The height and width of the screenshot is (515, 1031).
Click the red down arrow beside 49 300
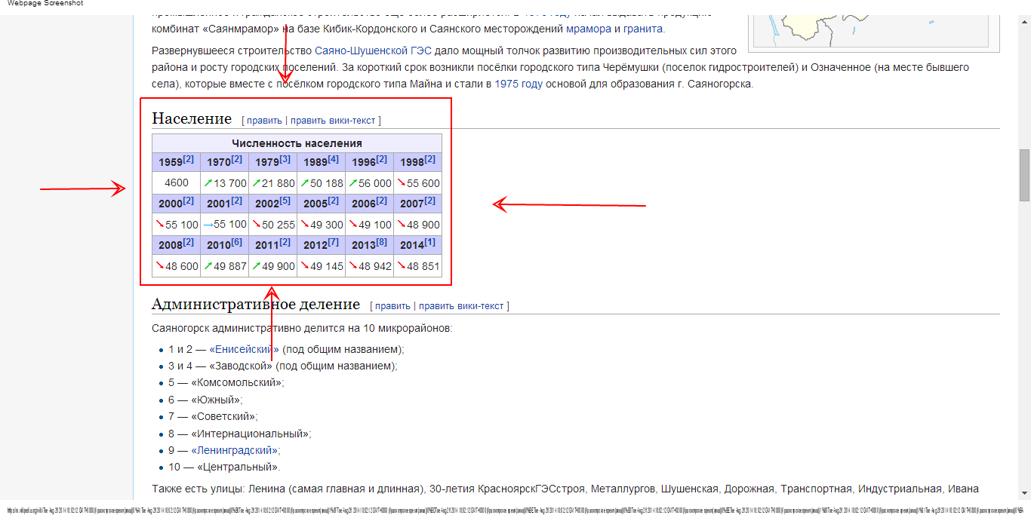[x=305, y=224]
